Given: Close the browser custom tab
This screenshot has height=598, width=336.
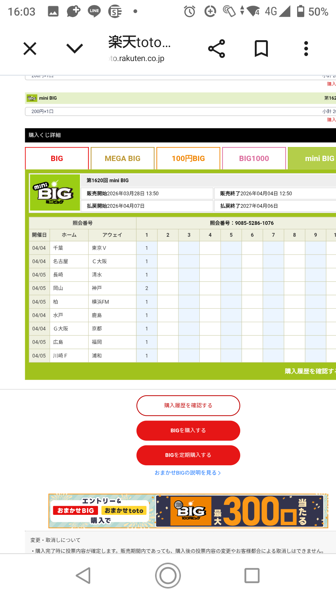Looking at the screenshot, I should (30, 49).
